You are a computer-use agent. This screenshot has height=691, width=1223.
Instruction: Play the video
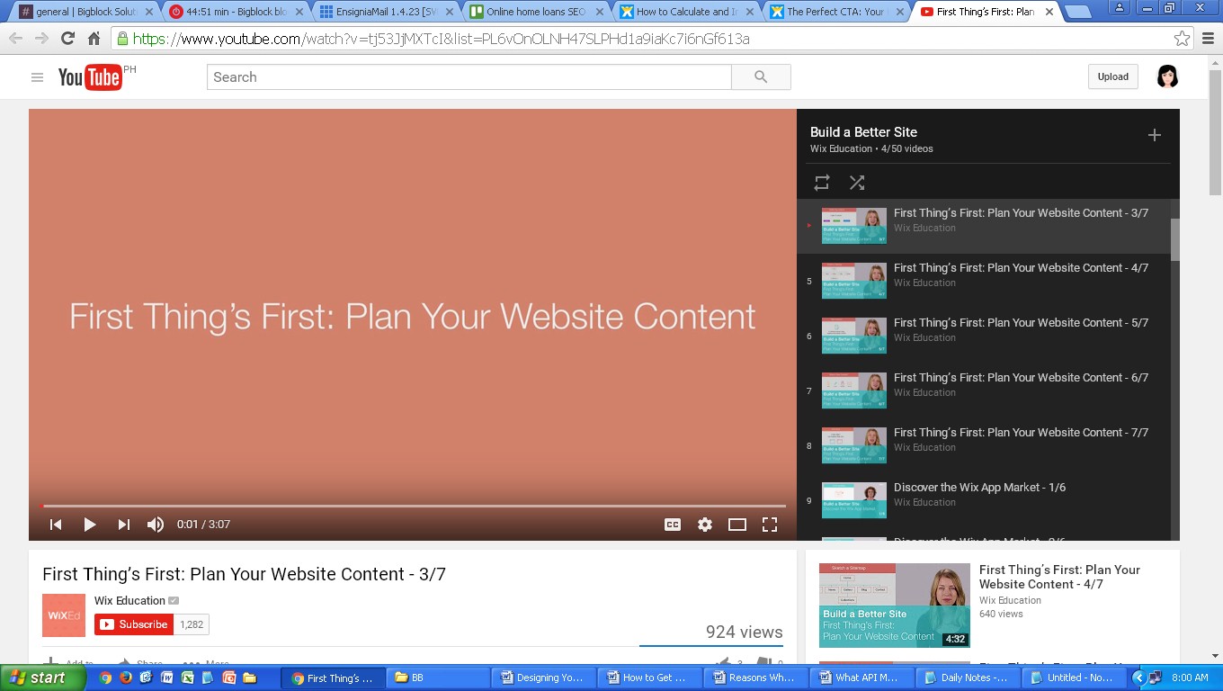pos(90,525)
